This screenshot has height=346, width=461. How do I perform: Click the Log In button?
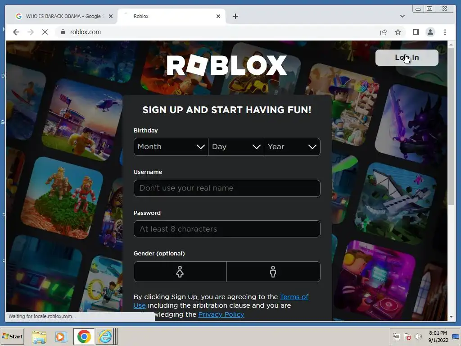point(407,58)
